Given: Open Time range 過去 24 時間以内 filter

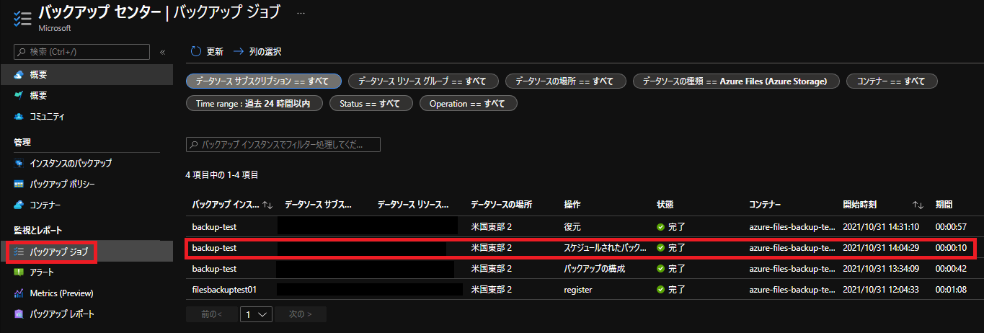Looking at the screenshot, I should click(x=253, y=104).
